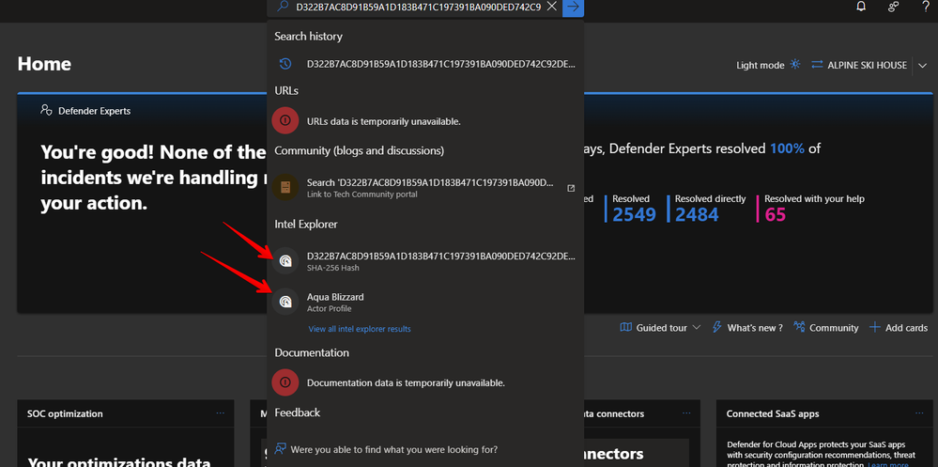Open the help question mark

coord(925,7)
